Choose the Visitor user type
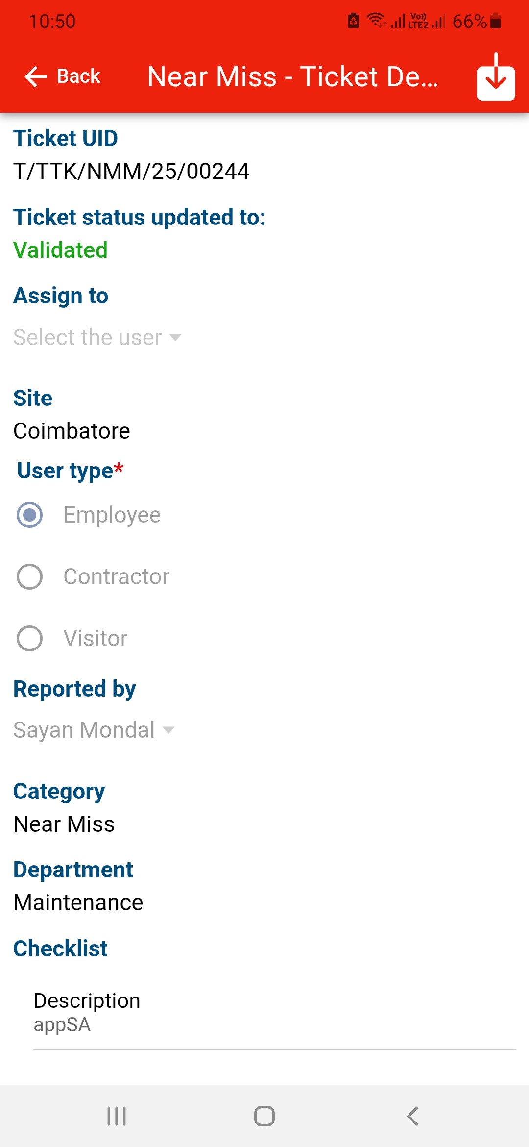 click(30, 638)
